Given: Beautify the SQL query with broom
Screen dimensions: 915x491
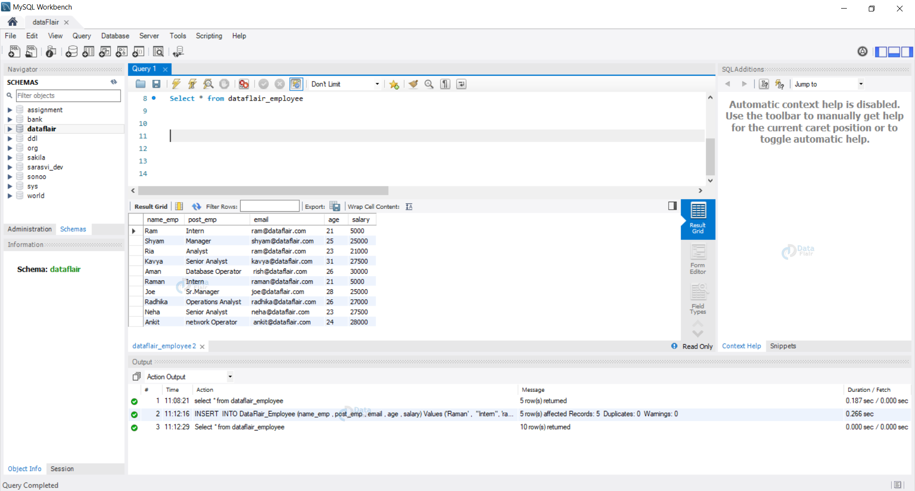Looking at the screenshot, I should (413, 84).
